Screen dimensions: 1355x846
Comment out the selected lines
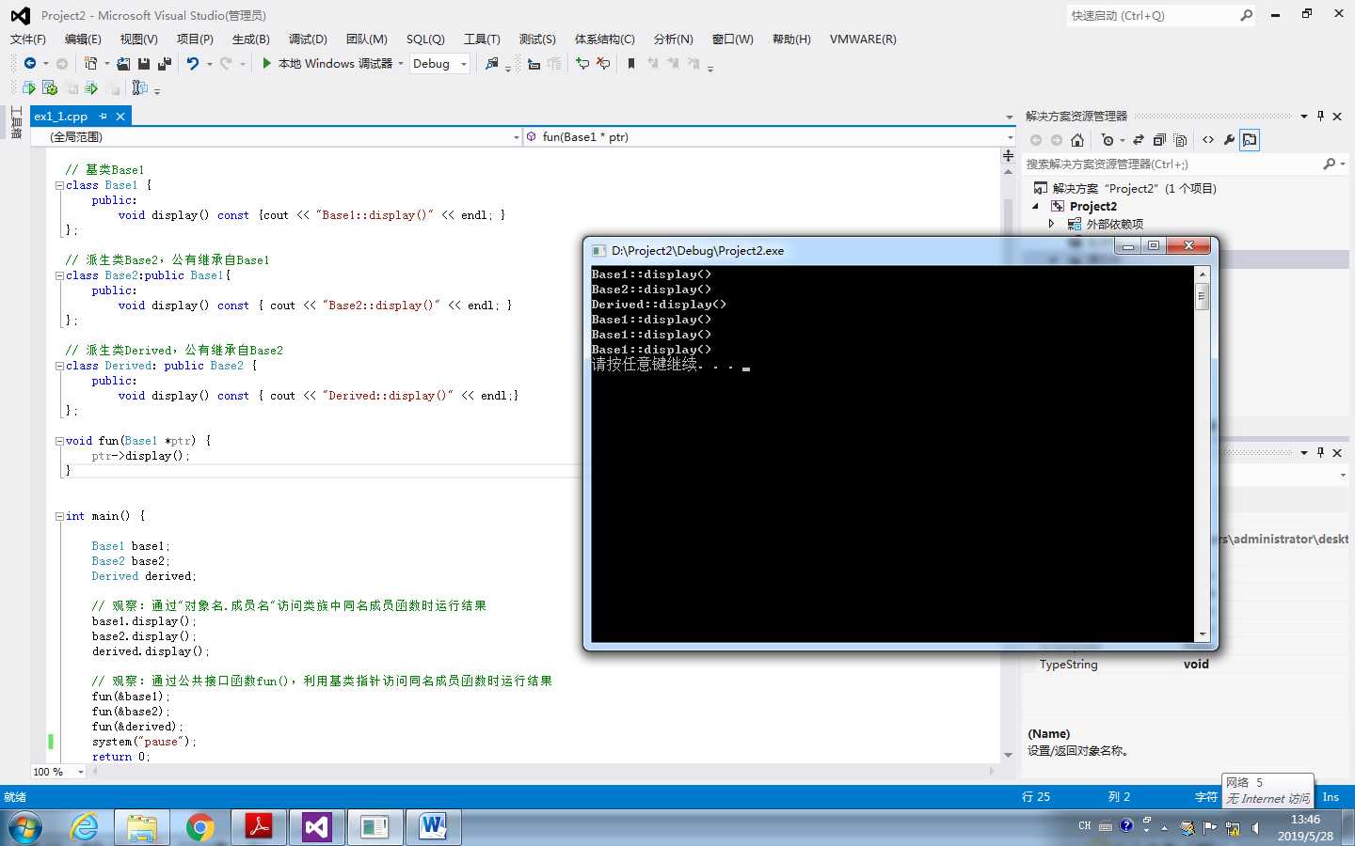[582, 63]
